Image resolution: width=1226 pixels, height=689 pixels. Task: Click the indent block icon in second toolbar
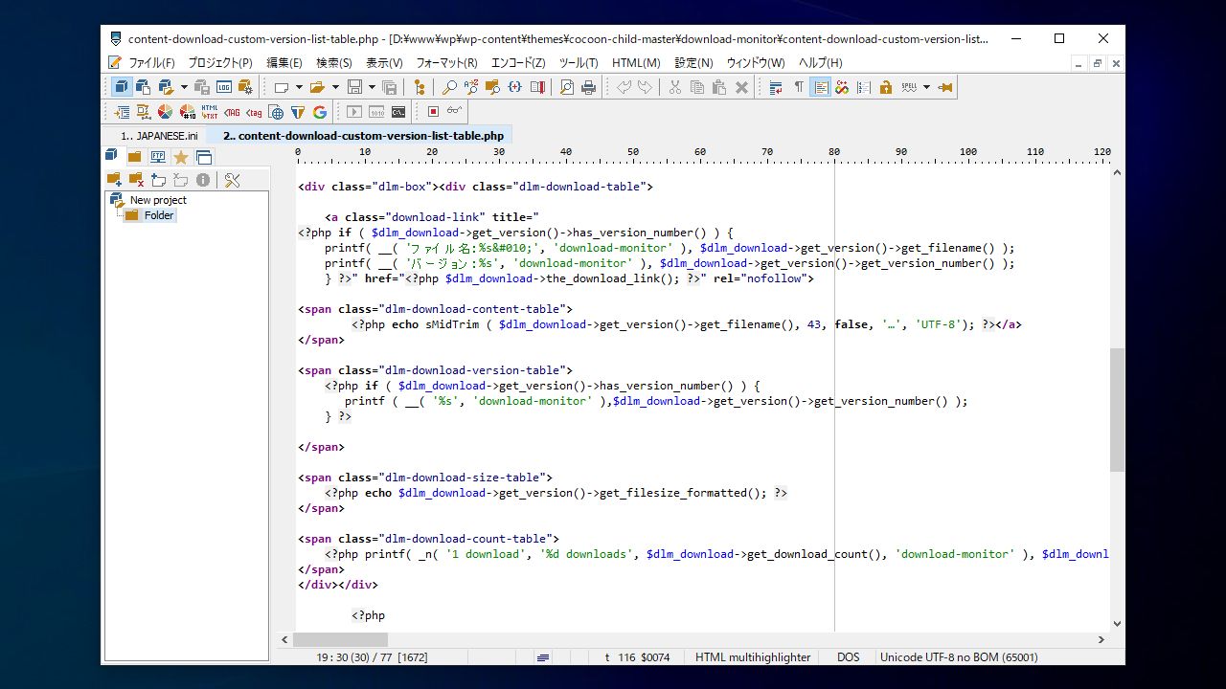pos(122,112)
